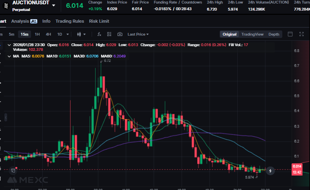The width and height of the screenshot is (310, 190).
Task: Click the 6.5 price axis label
Action: (297, 96)
